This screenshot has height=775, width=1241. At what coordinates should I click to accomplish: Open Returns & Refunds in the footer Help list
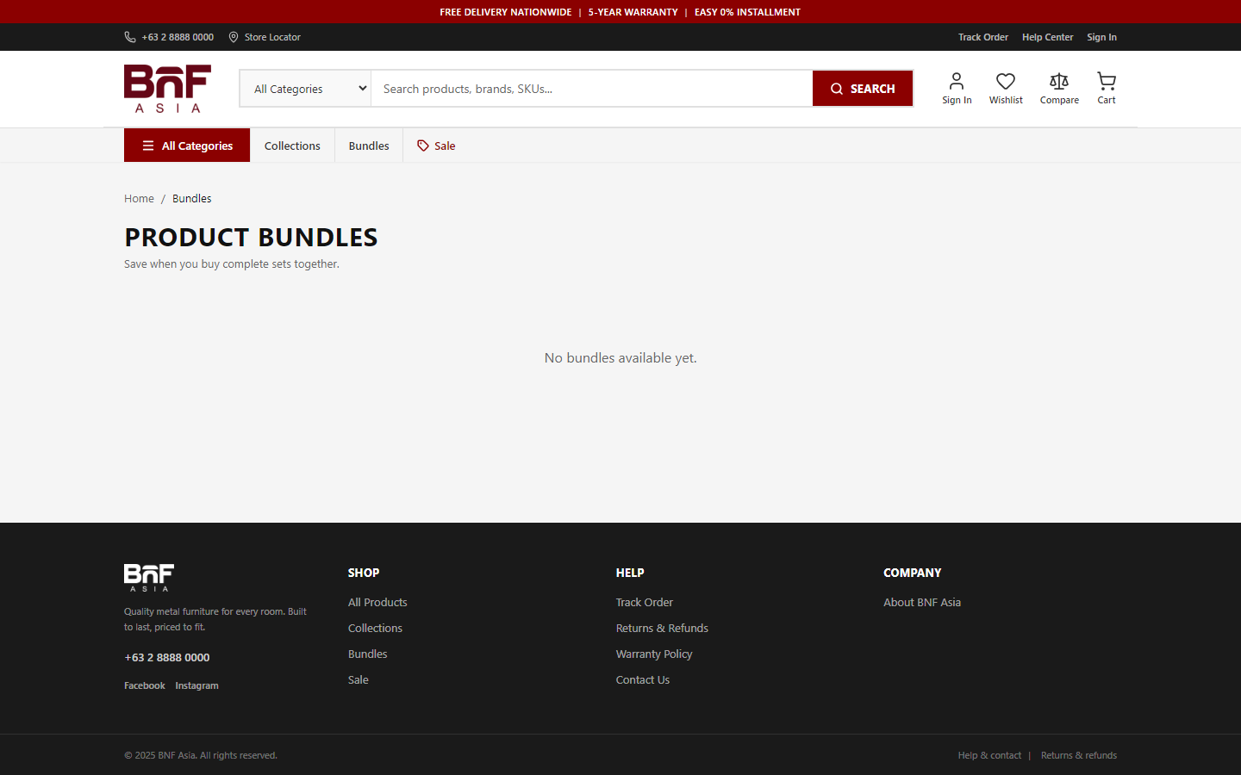tap(662, 628)
